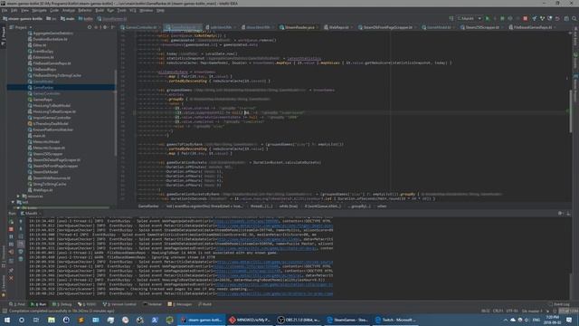Viewport: 579px width, 326px height.
Task: Change UTF-8 file encoding in status bar
Action: tap(512, 311)
